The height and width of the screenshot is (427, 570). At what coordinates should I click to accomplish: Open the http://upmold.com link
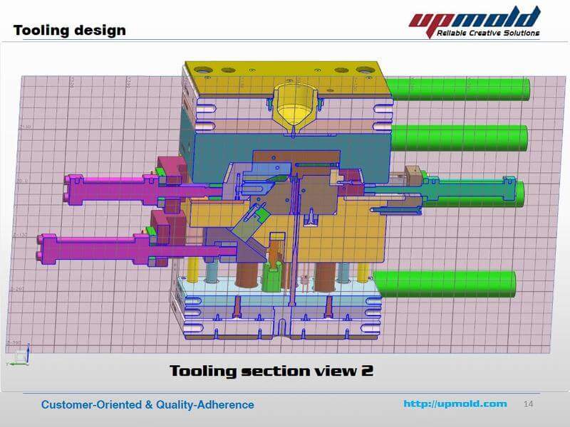click(455, 404)
